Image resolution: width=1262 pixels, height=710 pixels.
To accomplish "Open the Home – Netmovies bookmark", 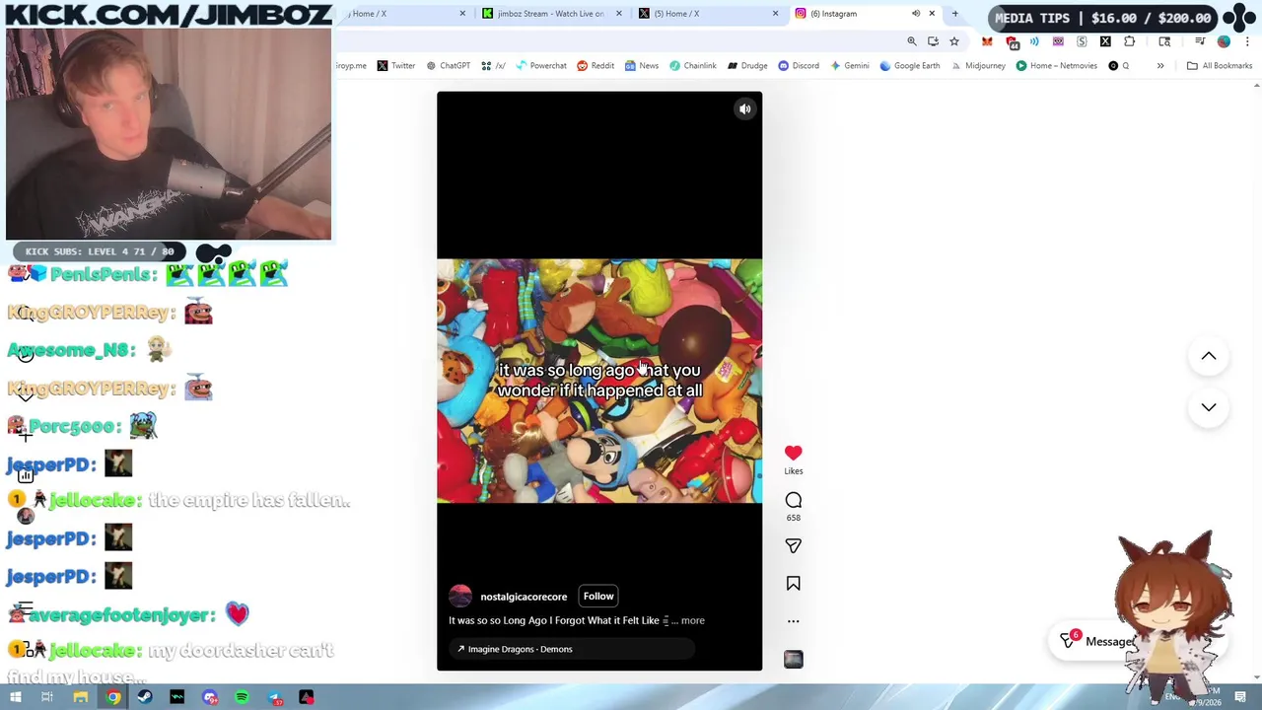I will tap(1056, 66).
